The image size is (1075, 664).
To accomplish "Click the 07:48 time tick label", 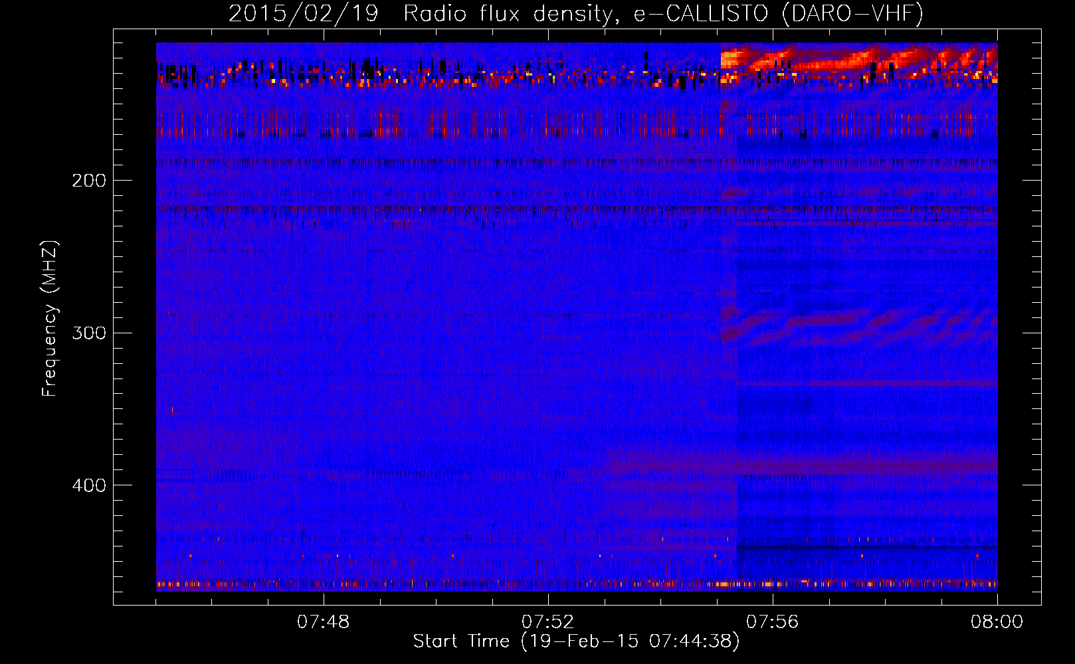I will (324, 622).
